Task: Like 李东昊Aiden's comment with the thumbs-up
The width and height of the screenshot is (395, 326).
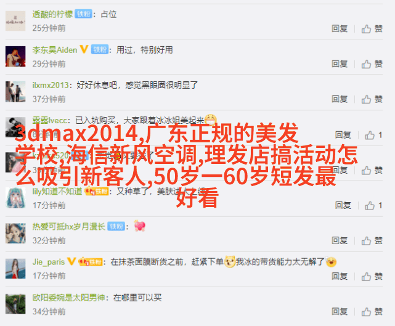Action: pyautogui.click(x=372, y=64)
